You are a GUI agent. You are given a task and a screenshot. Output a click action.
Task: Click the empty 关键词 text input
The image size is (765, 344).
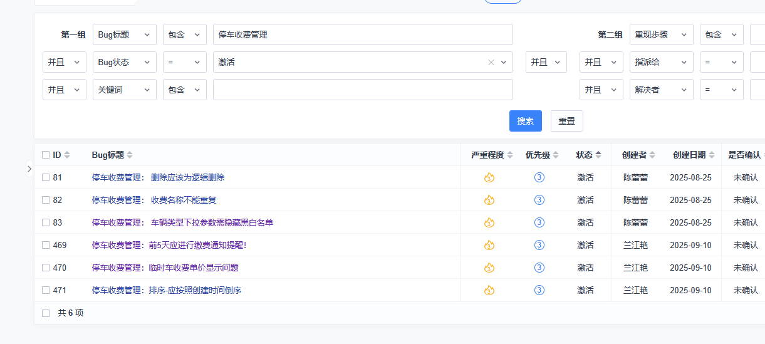coord(363,90)
